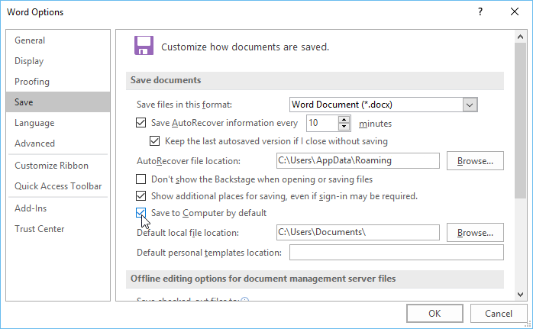Click the scrollbar down arrow
This screenshot has width=533, height=329.
point(519,294)
